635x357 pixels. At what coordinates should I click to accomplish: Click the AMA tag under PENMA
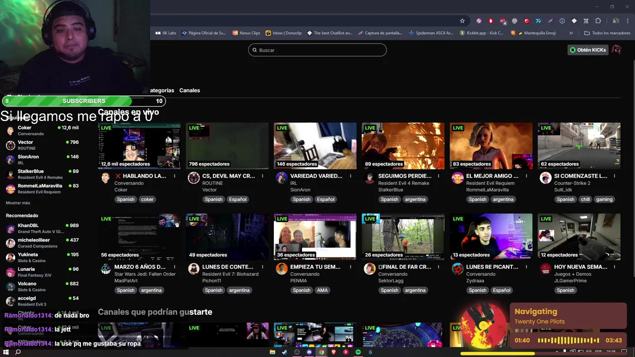coord(322,290)
